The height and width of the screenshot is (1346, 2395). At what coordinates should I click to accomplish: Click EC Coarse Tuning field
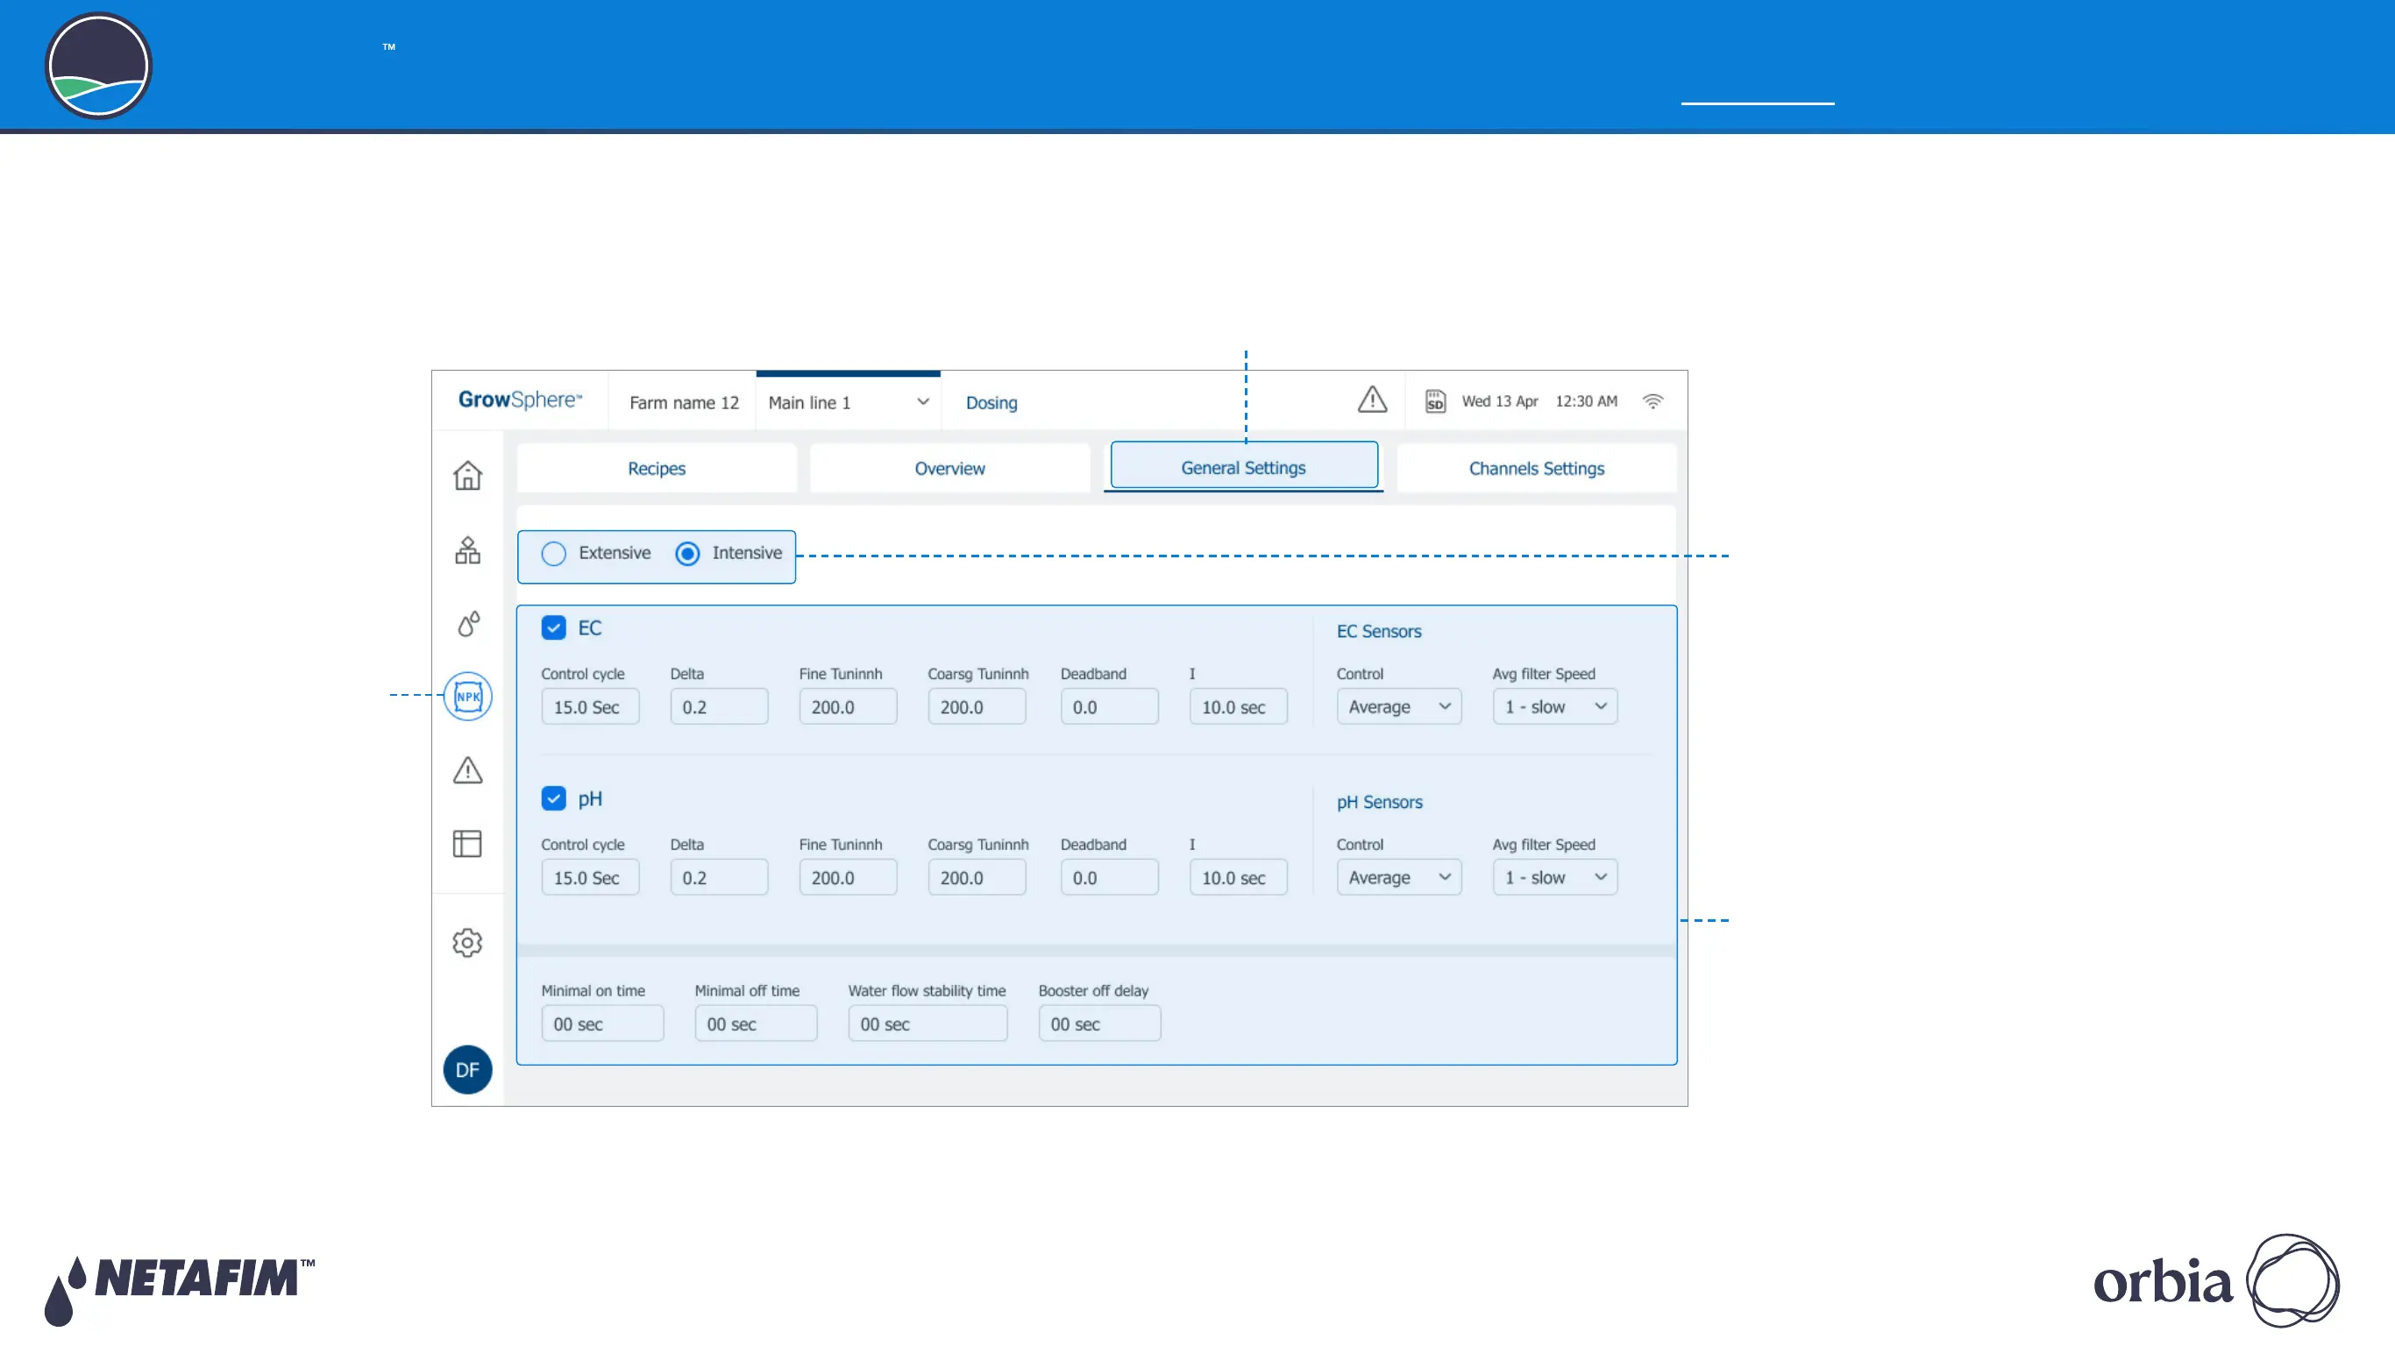click(x=977, y=706)
